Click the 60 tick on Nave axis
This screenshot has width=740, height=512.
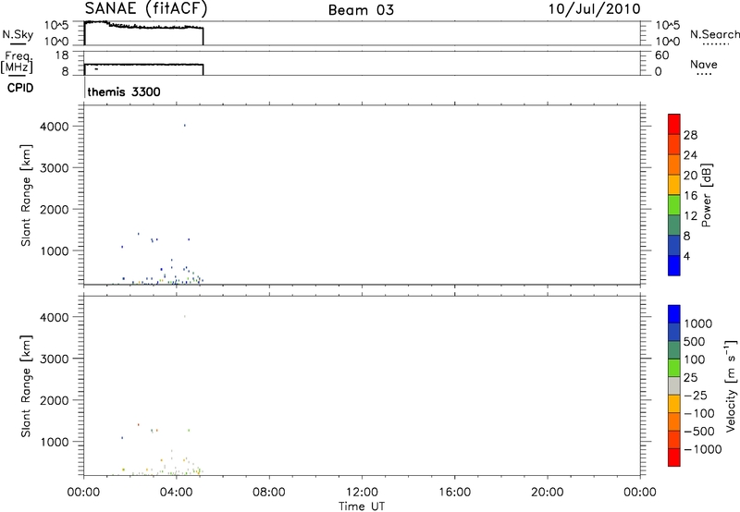coord(661,55)
